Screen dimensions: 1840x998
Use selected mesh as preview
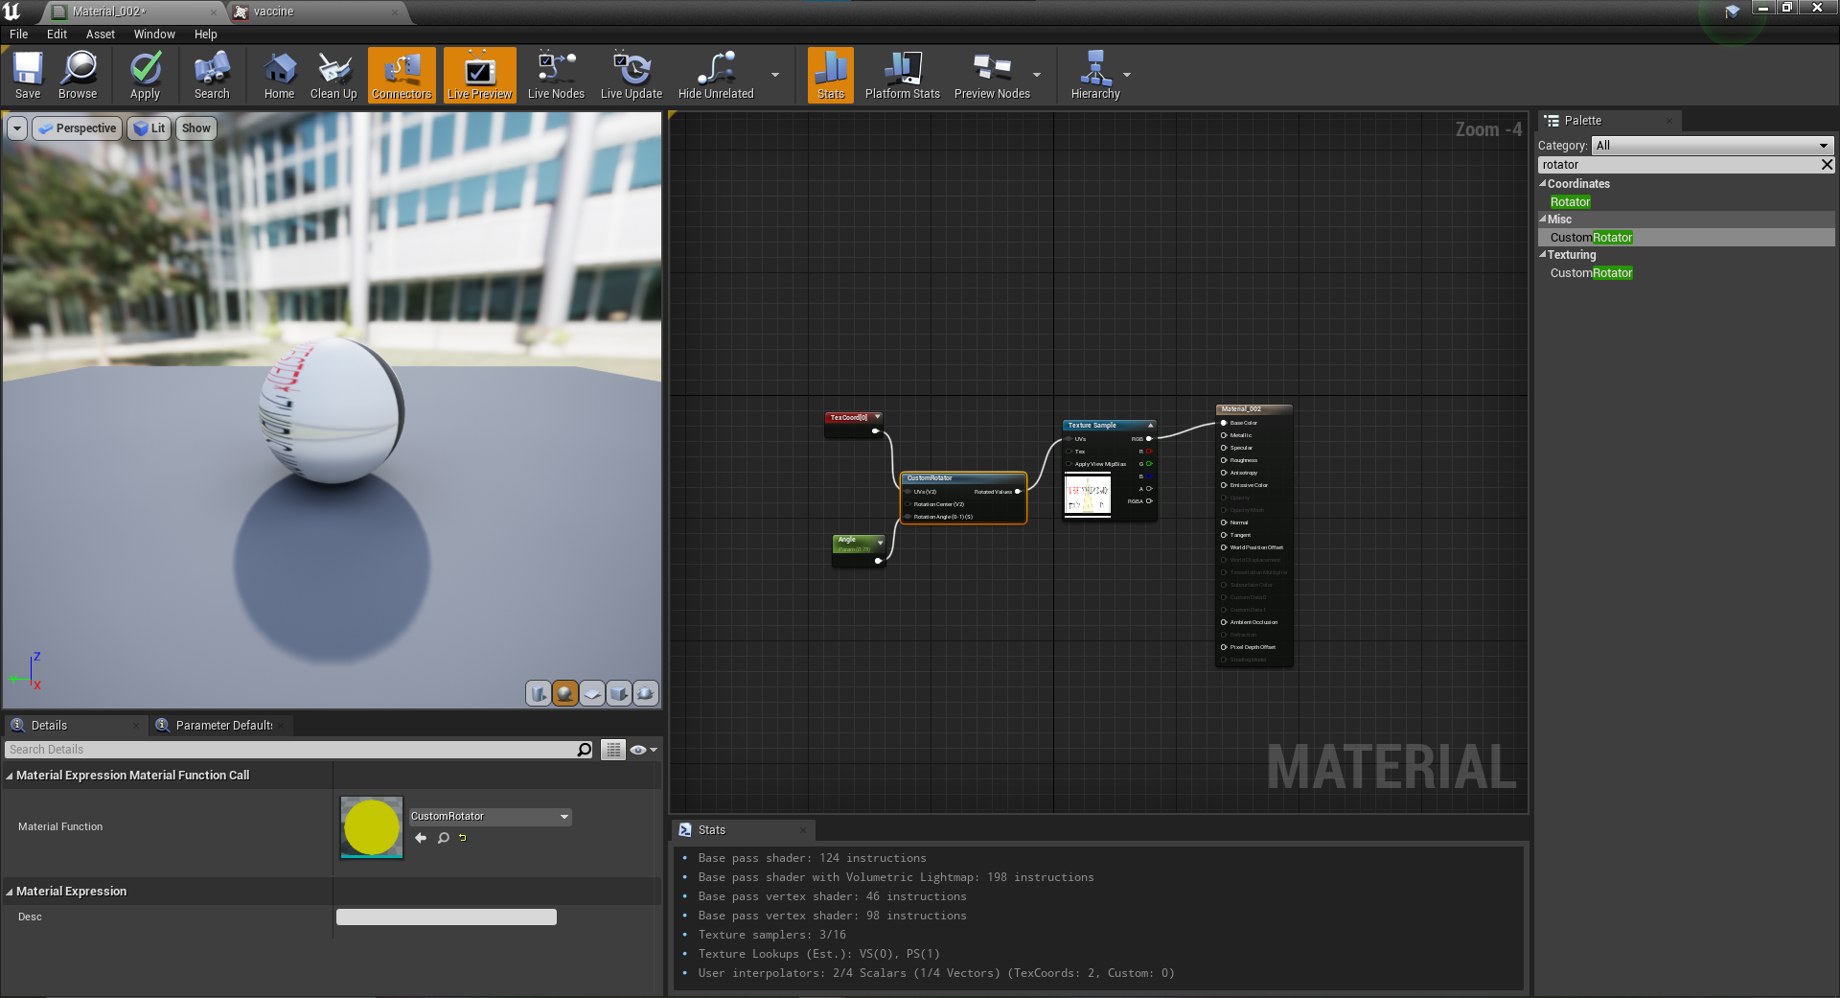(x=646, y=693)
